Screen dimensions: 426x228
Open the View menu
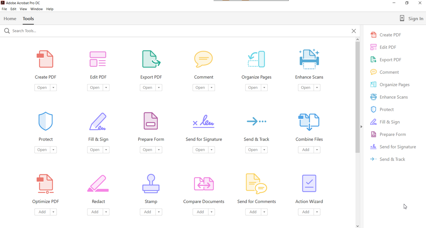tap(23, 9)
